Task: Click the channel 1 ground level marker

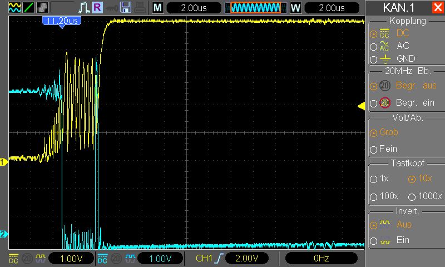Action: coord(4,162)
